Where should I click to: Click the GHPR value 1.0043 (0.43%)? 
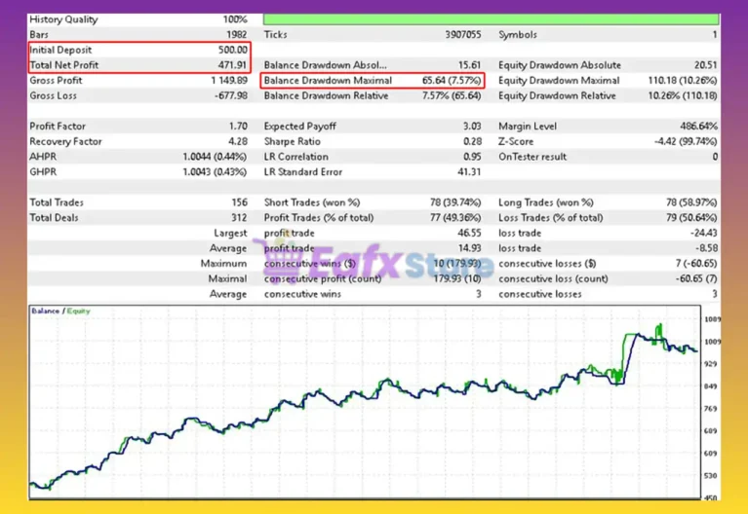215,172
